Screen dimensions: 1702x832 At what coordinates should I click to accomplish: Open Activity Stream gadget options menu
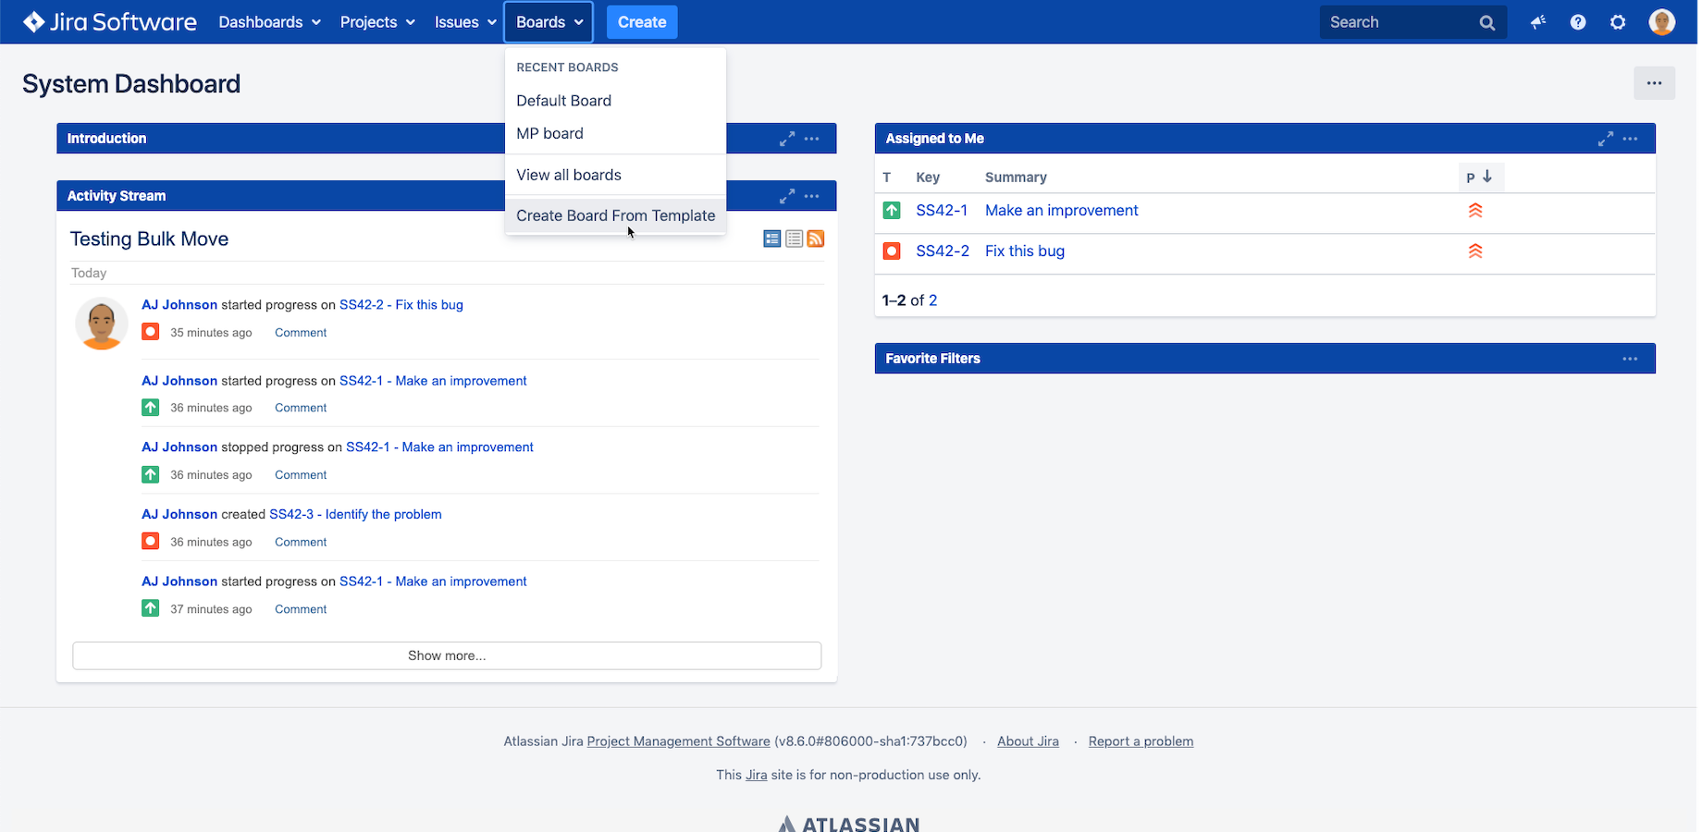(812, 196)
